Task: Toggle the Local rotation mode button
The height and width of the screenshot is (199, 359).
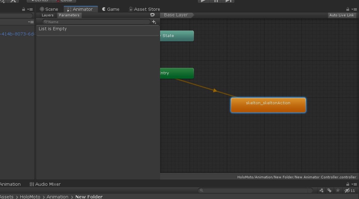Action: click(64, 1)
